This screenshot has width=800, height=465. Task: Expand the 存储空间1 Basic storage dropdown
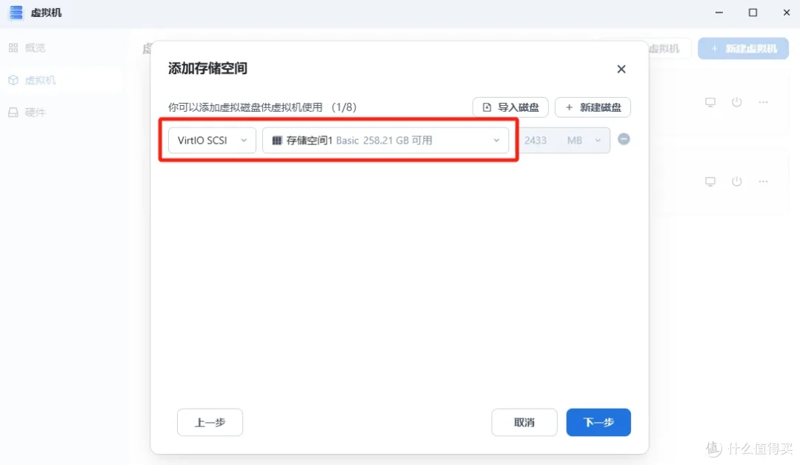(385, 141)
